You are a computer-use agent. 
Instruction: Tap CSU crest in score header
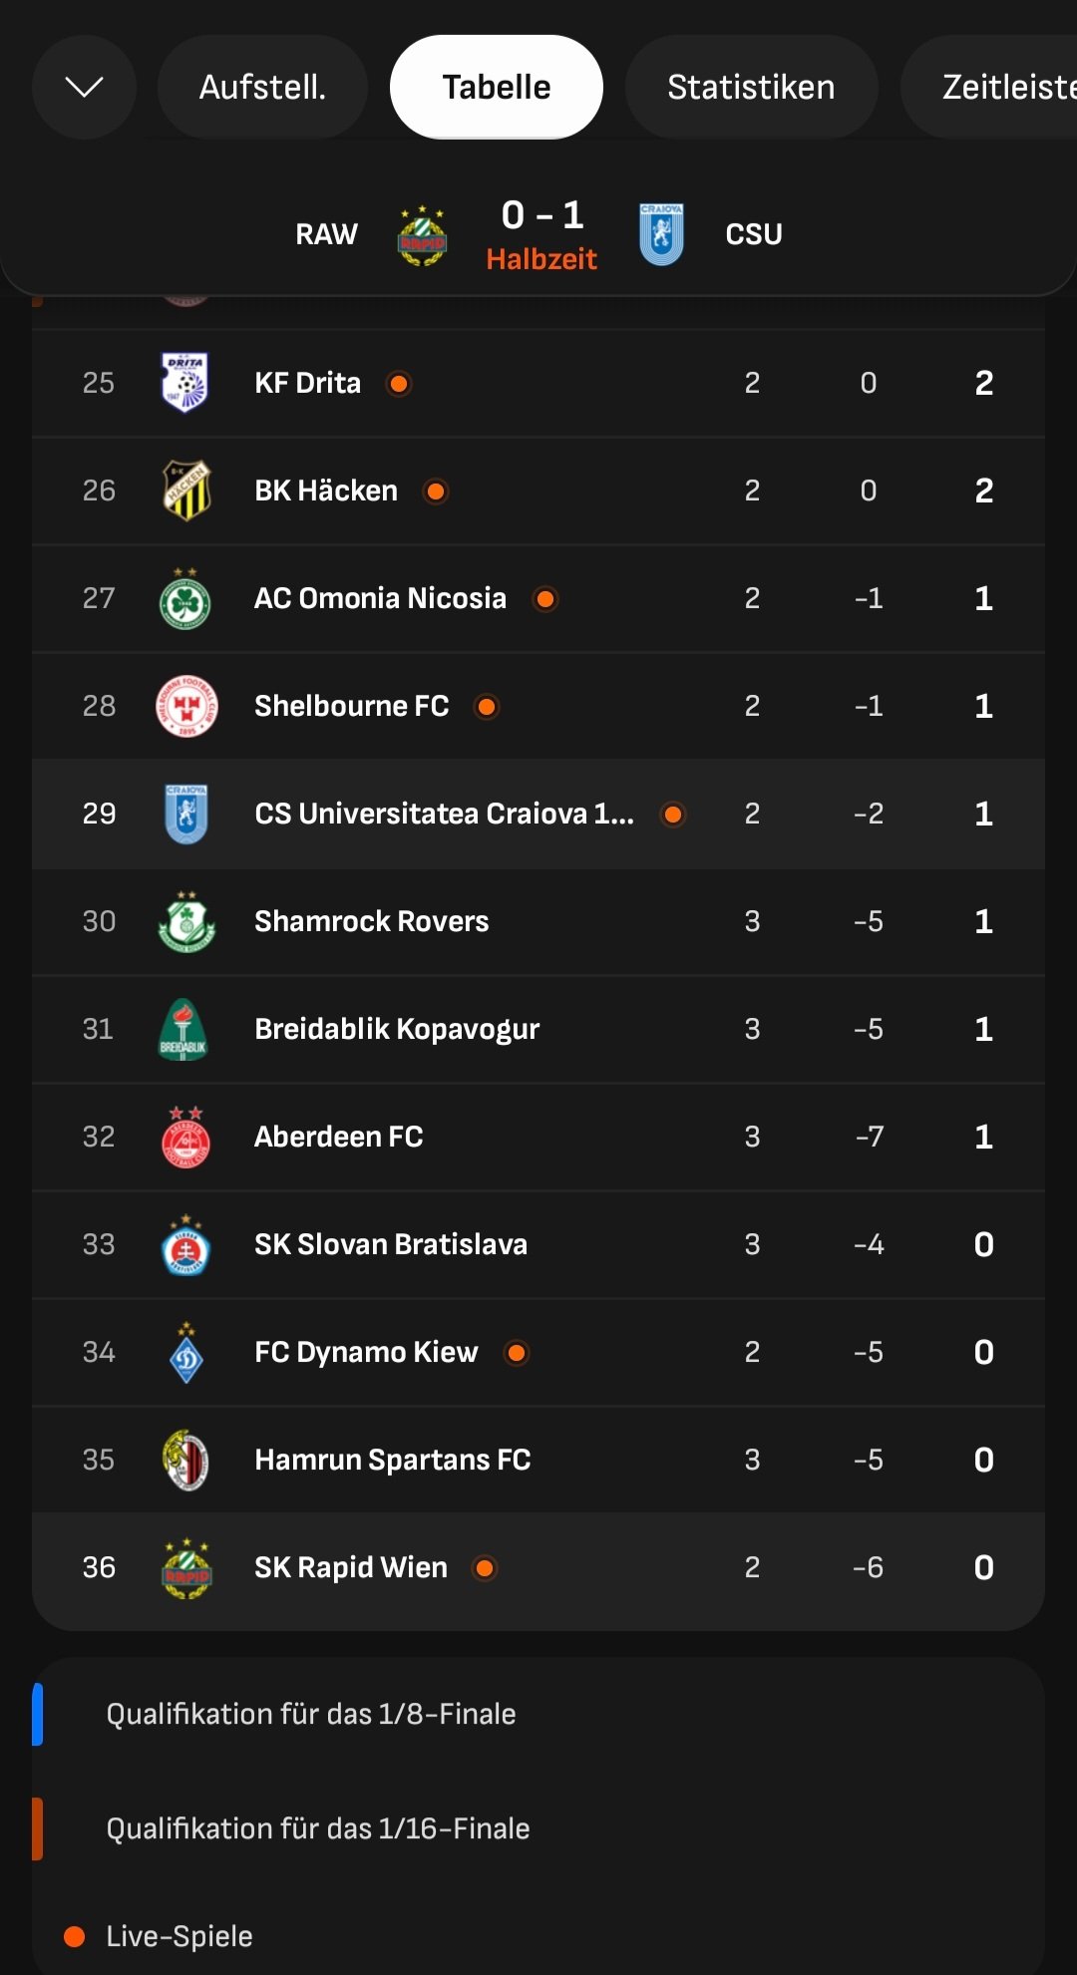pos(661,235)
